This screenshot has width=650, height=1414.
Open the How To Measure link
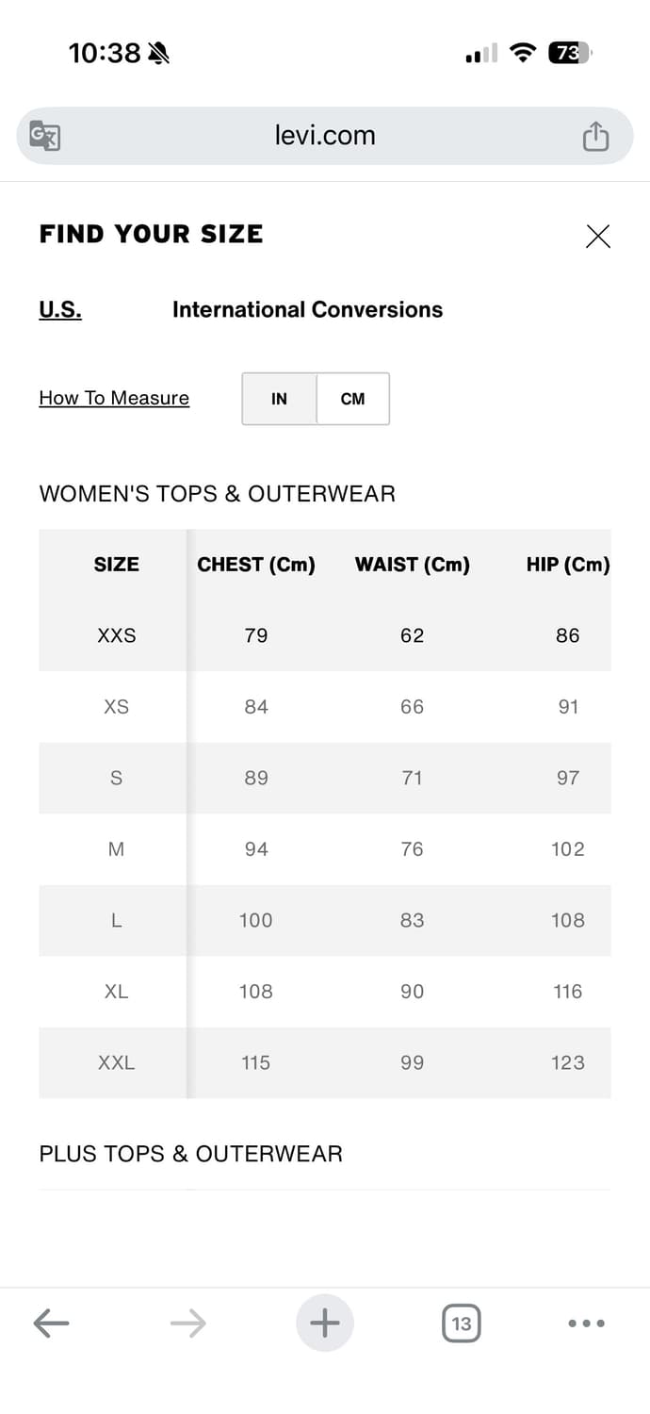tap(114, 398)
